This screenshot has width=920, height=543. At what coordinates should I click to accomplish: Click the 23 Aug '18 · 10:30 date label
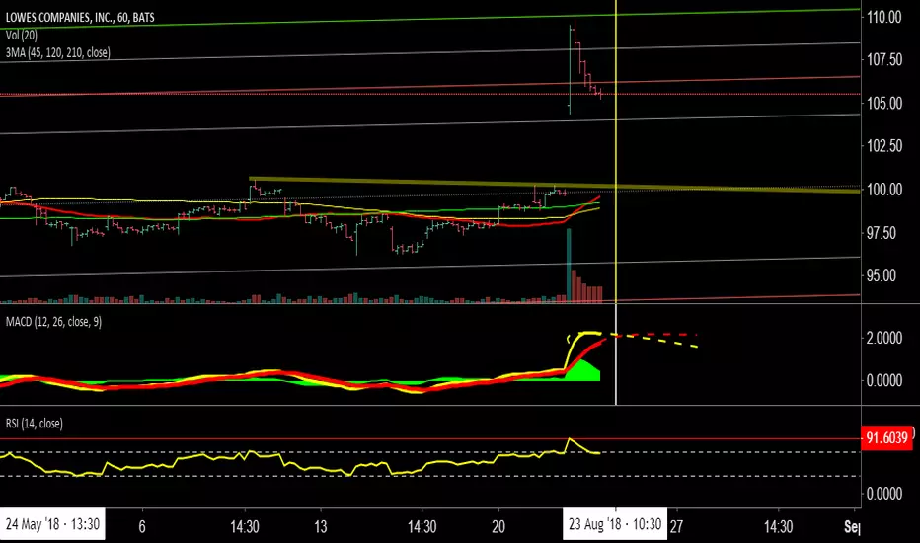tap(615, 524)
